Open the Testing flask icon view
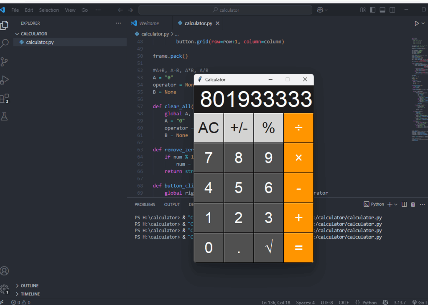428x305 pixels. 5,117
